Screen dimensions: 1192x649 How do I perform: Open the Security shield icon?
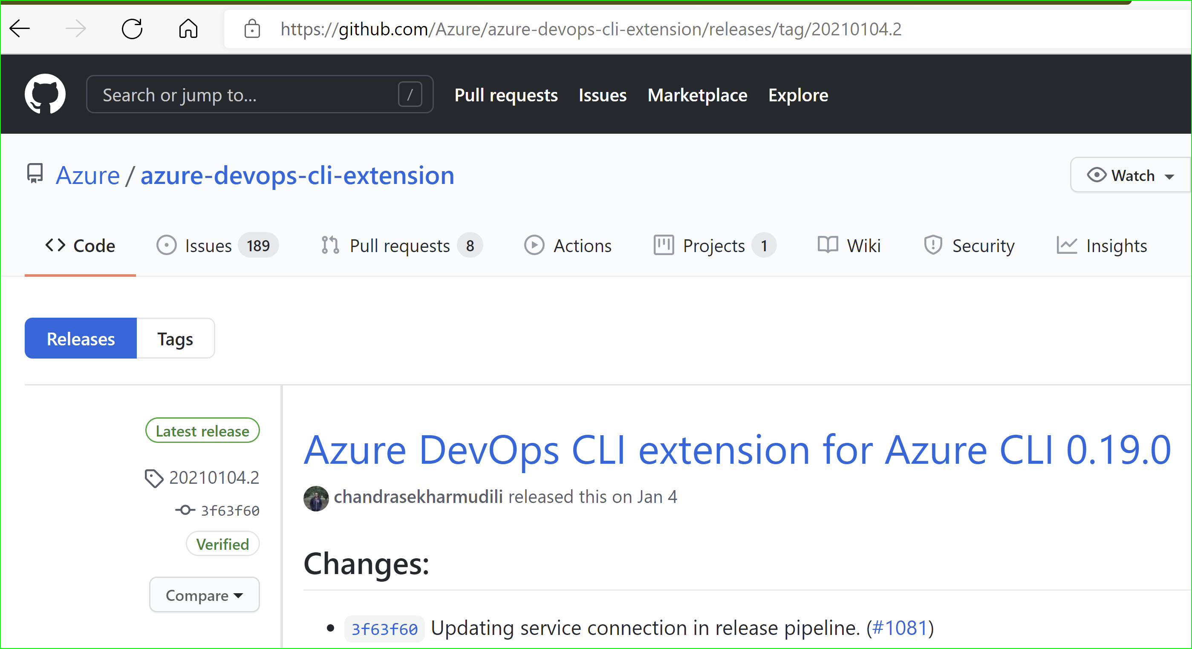click(933, 245)
